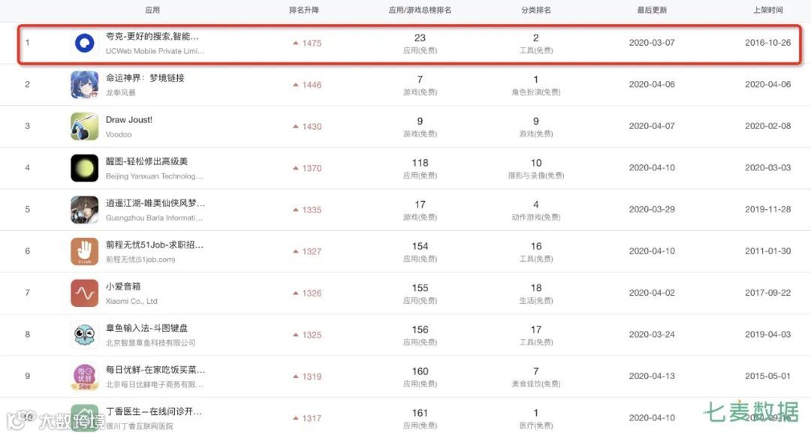The image size is (811, 436).
Task: Select rank change value 1446
Action: (312, 85)
